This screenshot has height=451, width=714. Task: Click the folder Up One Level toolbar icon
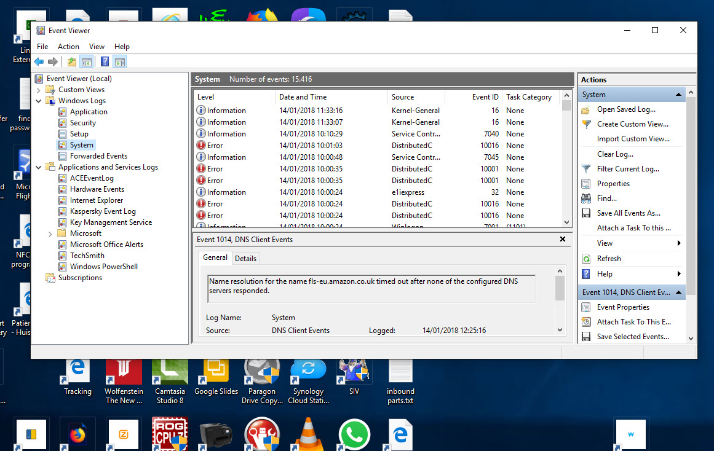pyautogui.click(x=72, y=61)
